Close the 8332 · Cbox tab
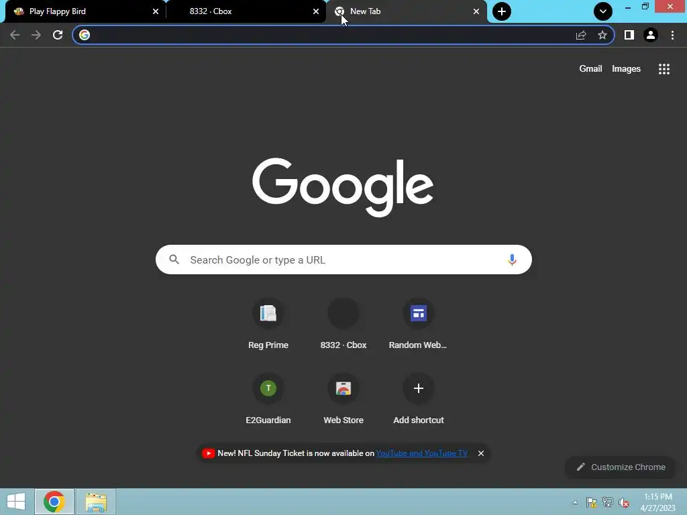Screen dimensions: 687x515 pyautogui.click(x=316, y=11)
